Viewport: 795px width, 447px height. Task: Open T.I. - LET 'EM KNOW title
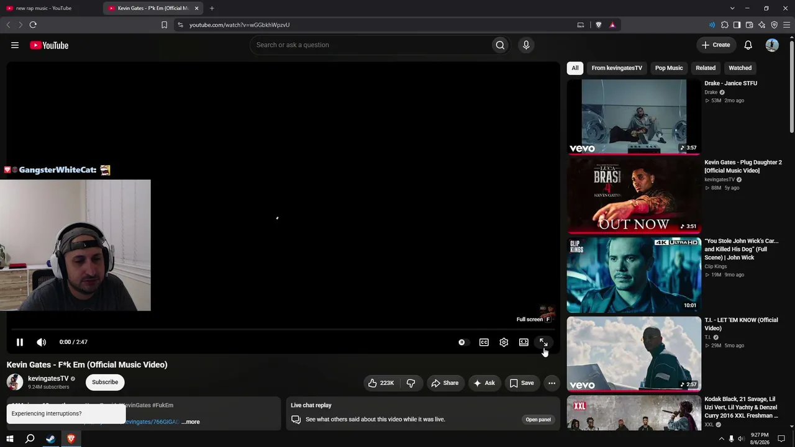[741, 324]
